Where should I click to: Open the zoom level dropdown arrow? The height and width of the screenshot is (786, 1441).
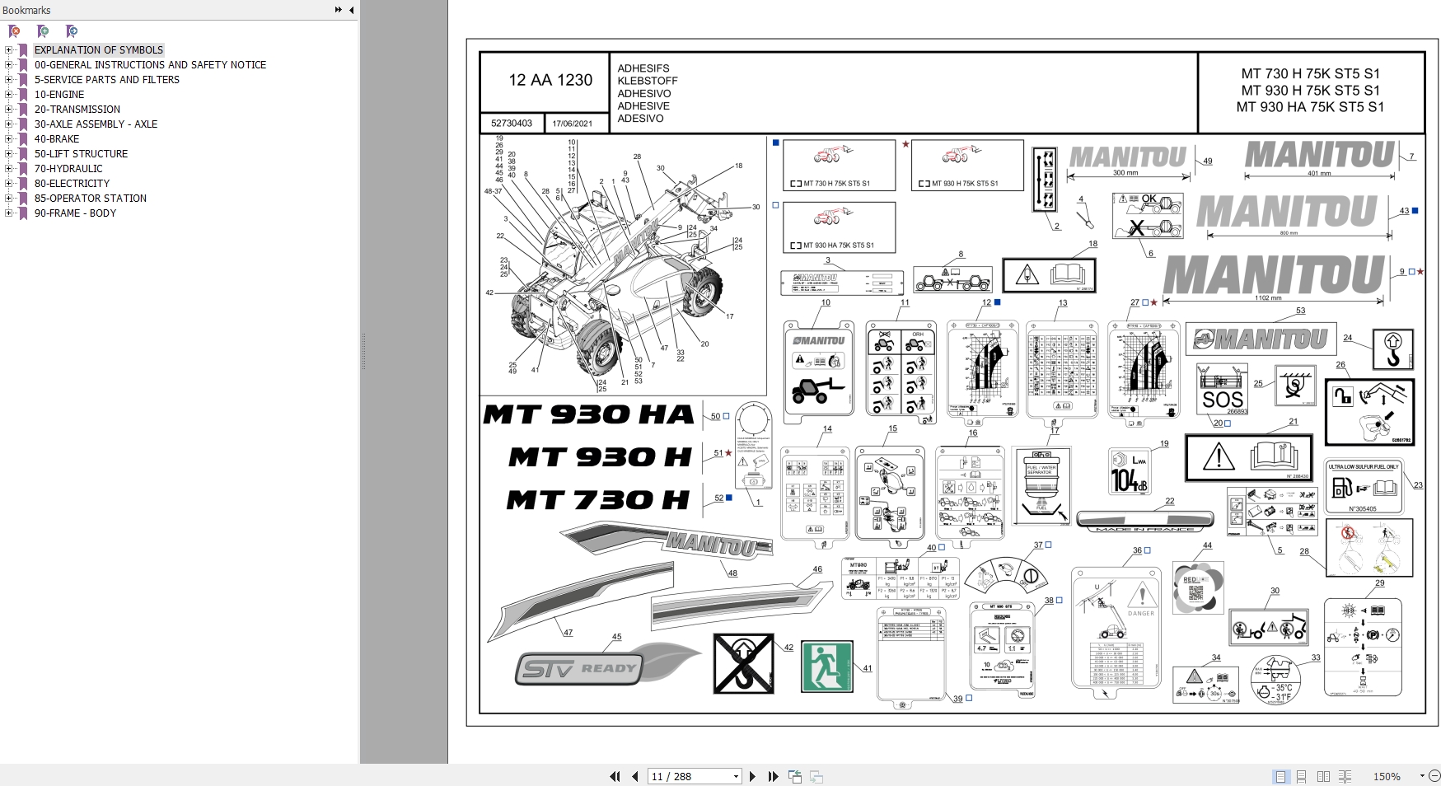[x=1421, y=776]
